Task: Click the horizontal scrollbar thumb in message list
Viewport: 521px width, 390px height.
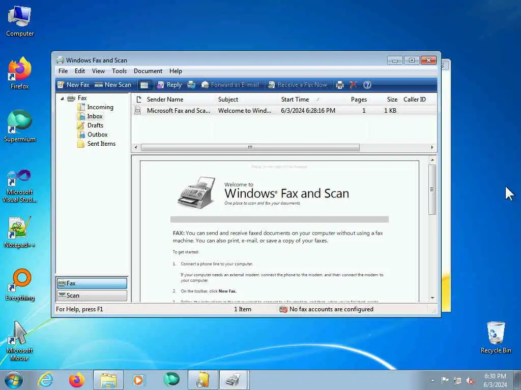Action: [250, 147]
